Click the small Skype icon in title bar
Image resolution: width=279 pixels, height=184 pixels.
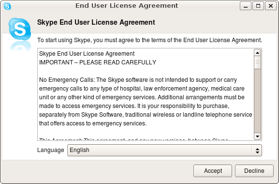point(7,6)
